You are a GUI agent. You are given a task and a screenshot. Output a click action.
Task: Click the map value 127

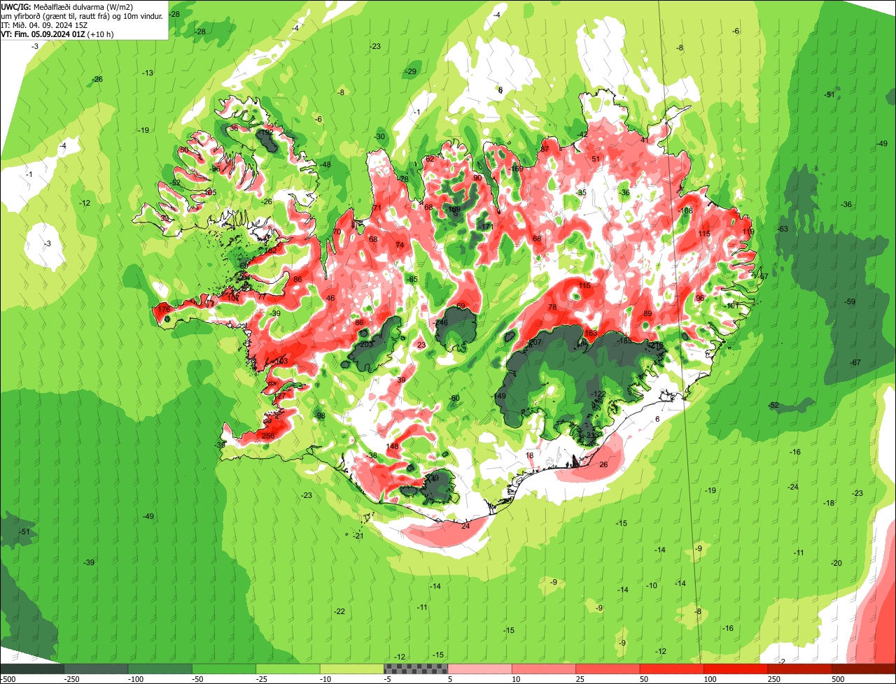(280, 397)
